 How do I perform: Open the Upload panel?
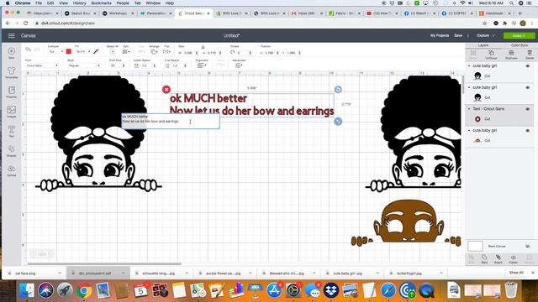(x=11, y=170)
